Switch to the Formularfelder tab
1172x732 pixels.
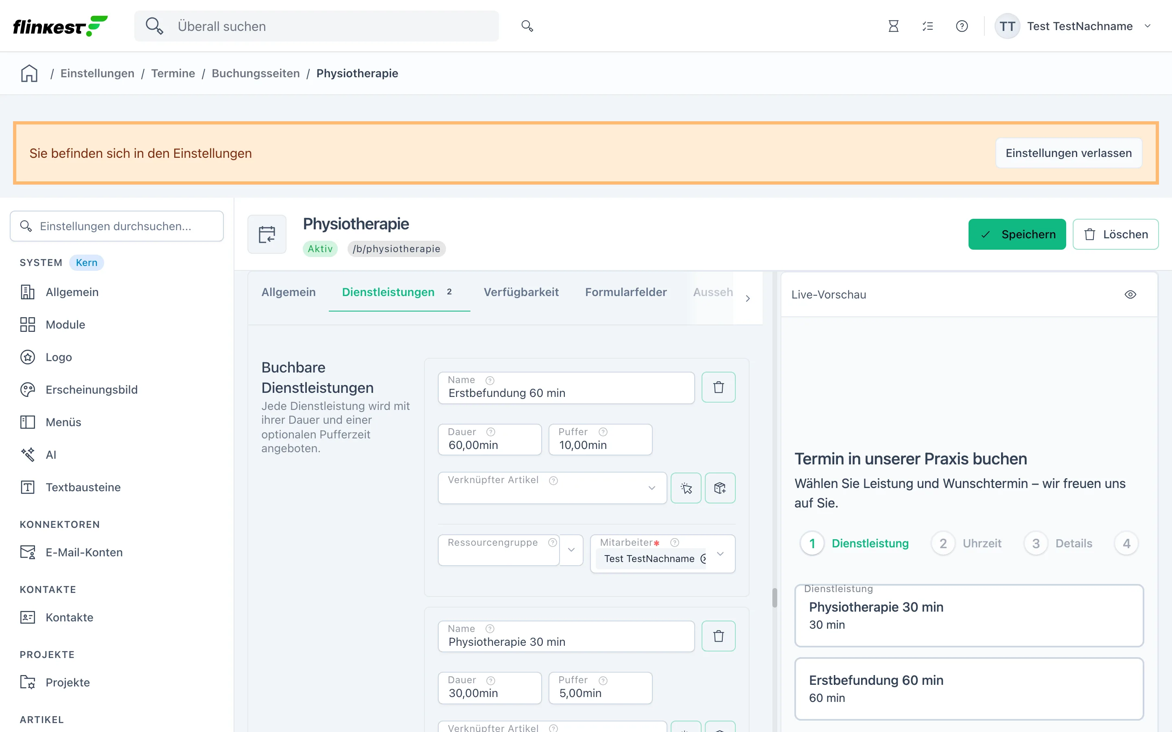pyautogui.click(x=626, y=292)
